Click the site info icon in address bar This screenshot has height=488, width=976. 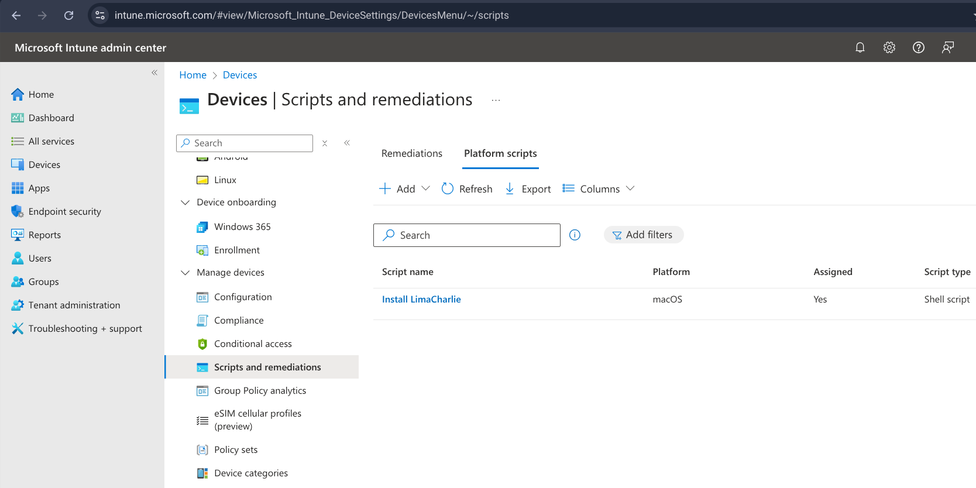pyautogui.click(x=100, y=15)
